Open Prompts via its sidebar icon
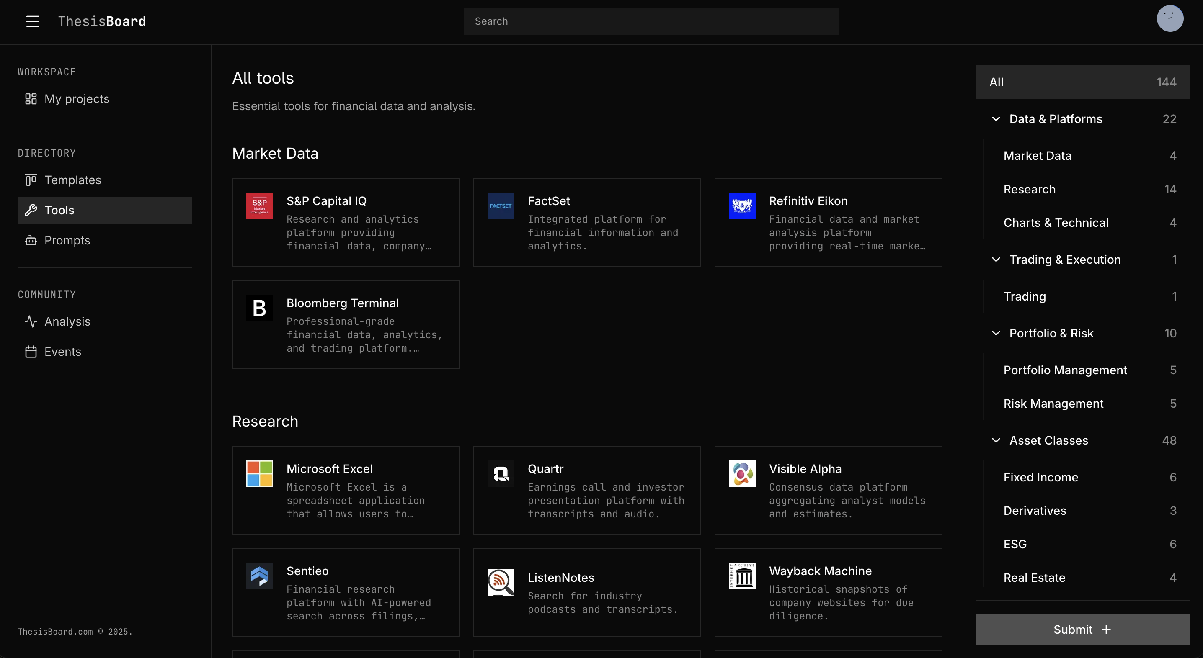1203x658 pixels. tap(31, 240)
